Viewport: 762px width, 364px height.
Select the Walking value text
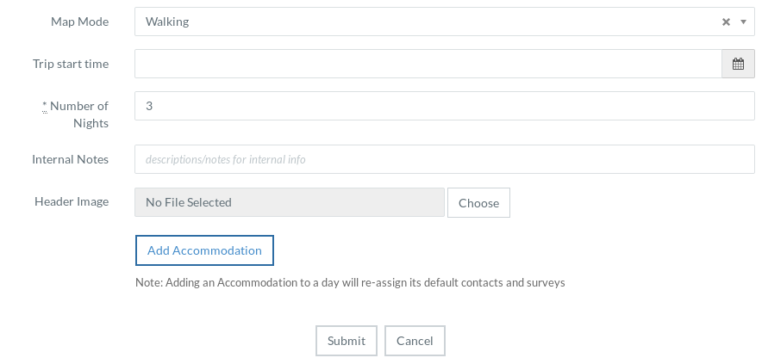pos(167,22)
